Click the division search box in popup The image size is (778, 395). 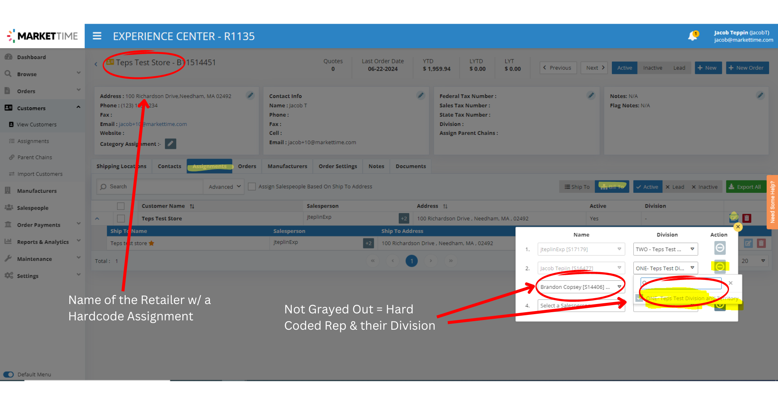click(681, 283)
